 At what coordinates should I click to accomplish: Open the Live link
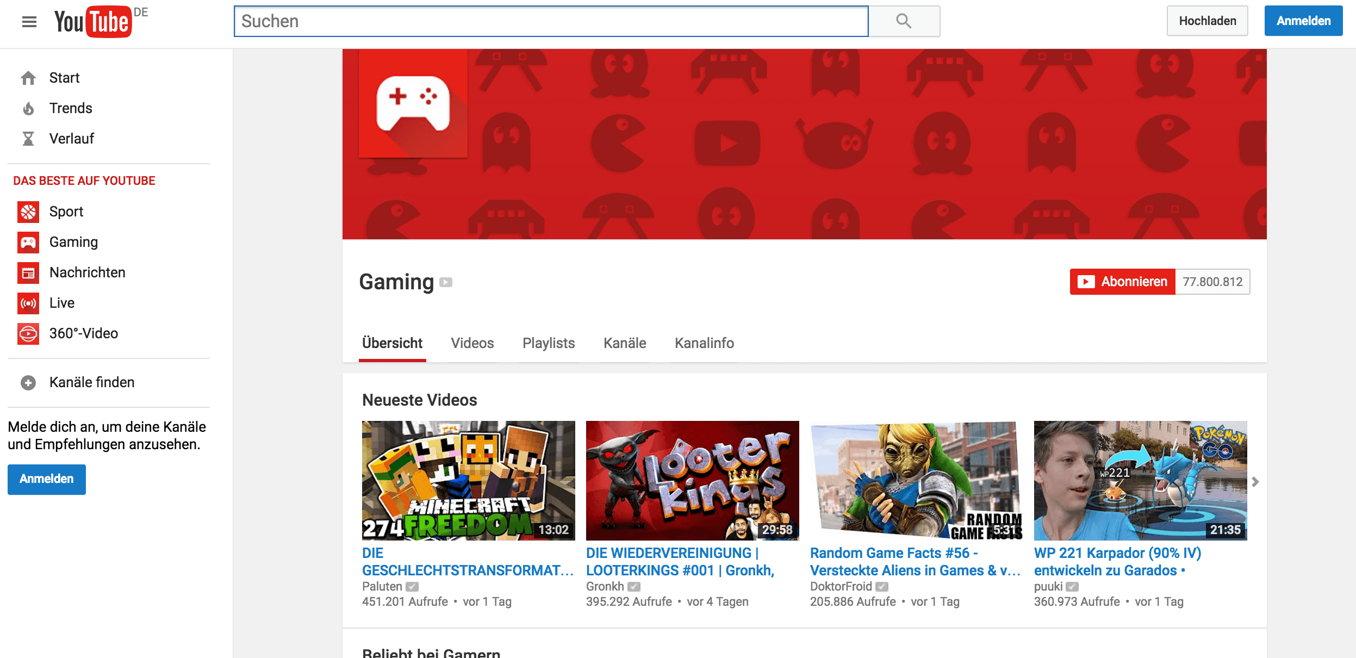point(62,303)
